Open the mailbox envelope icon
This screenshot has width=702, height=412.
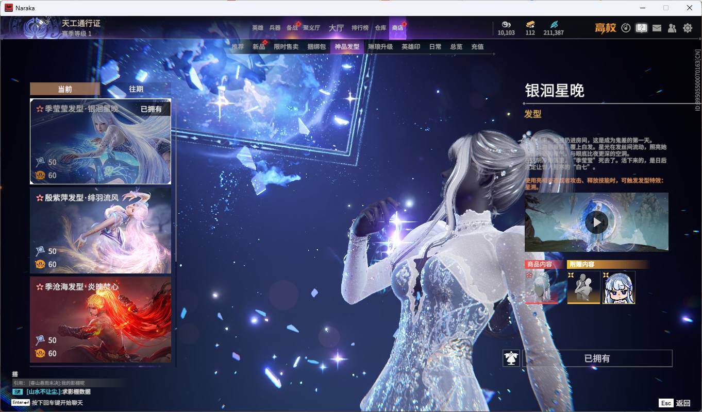pyautogui.click(x=657, y=28)
